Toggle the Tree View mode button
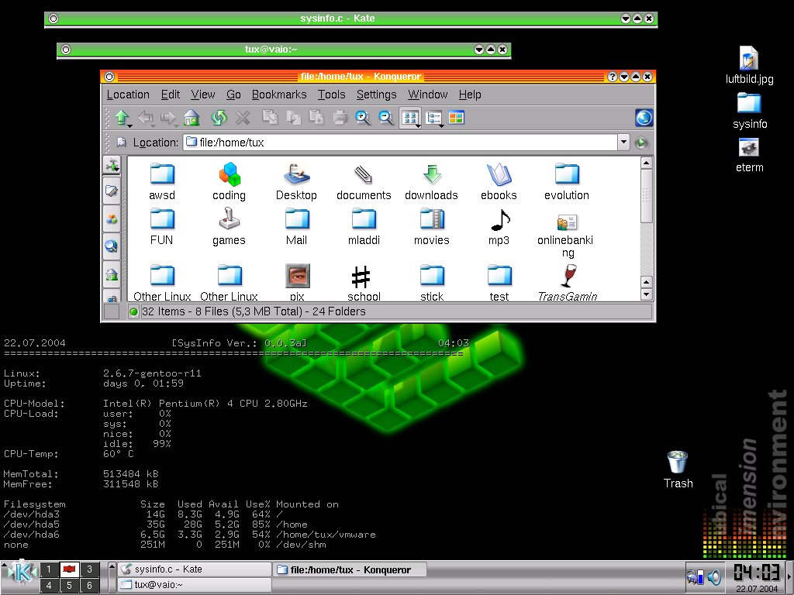This screenshot has height=595, width=794. (433, 118)
